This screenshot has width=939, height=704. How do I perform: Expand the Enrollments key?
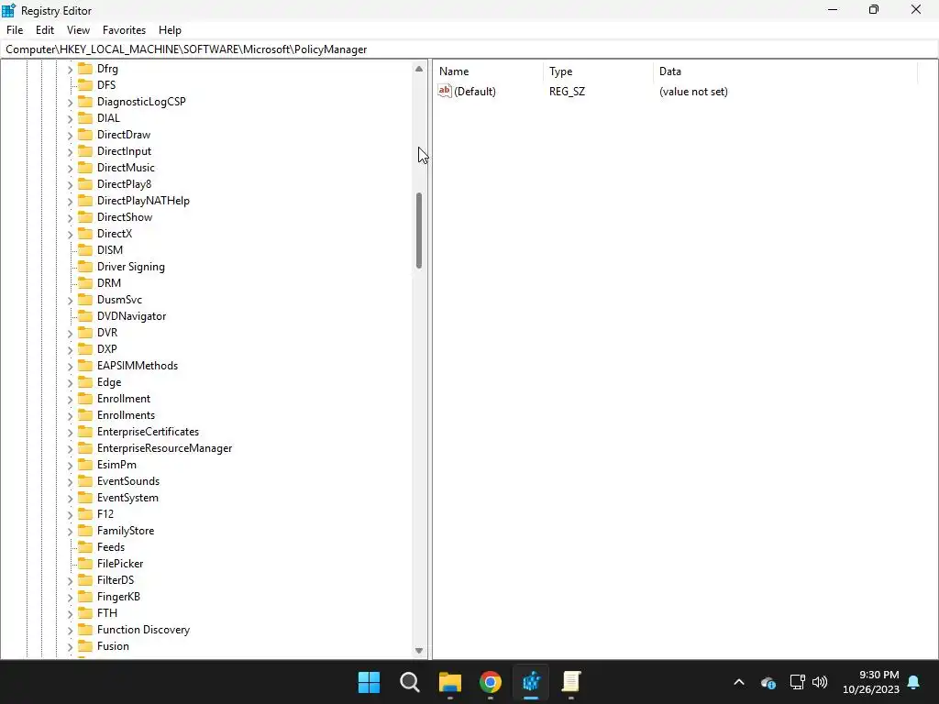[x=70, y=415]
